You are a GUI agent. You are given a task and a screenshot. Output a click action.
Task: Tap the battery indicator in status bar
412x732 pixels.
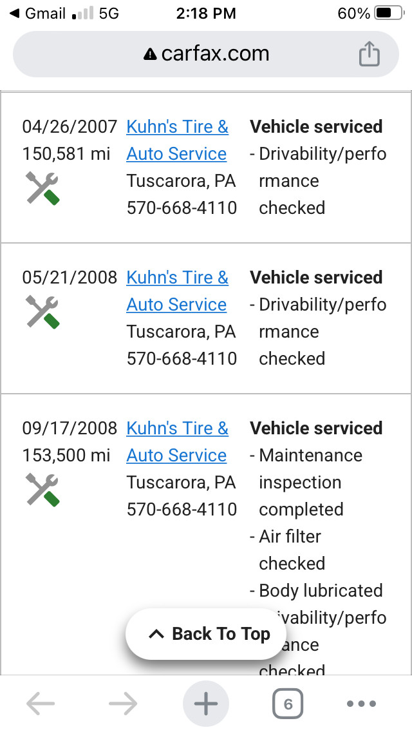pyautogui.click(x=389, y=14)
